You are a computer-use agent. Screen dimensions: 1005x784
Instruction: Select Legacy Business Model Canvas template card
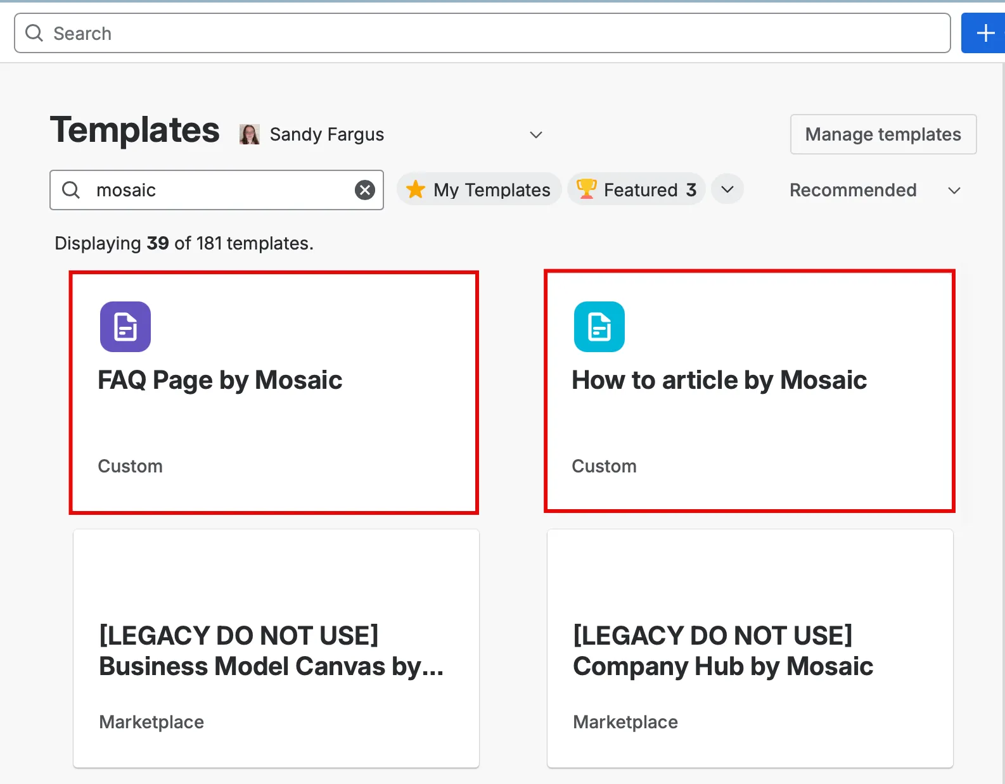coord(276,648)
